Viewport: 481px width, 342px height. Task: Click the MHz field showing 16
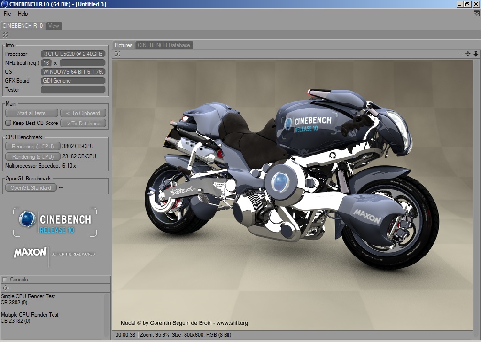46,63
